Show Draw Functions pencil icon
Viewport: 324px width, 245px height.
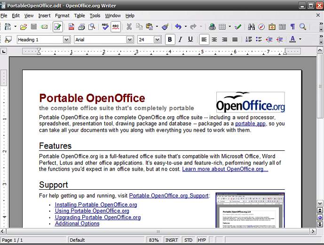tap(238, 27)
